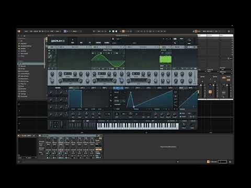Click the orange button in Bitwig's device remote controls

98,149
